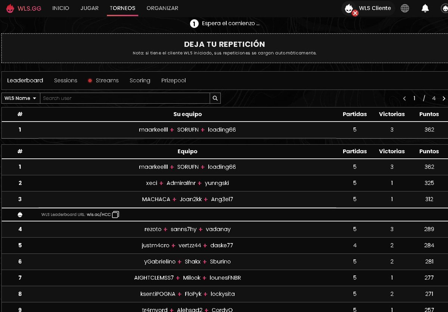Click the 281 points cell
Screen dimensions: 448x312
429,262
